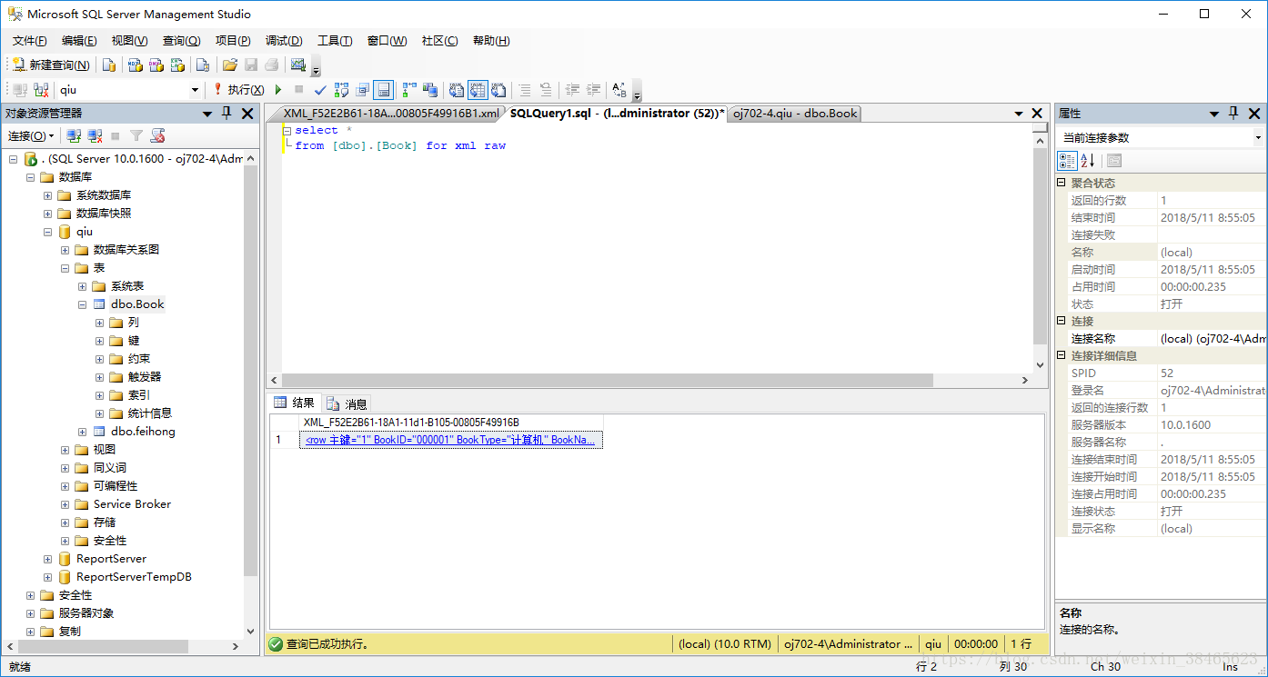Open Property Pages icon in Properties
Screen dimensions: 1268x677
[1114, 161]
